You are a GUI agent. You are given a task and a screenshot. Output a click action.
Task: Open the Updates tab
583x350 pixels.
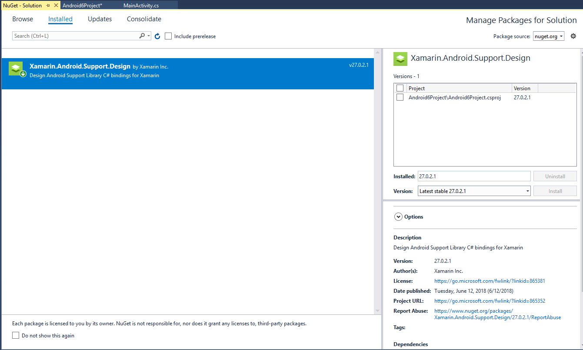100,19
